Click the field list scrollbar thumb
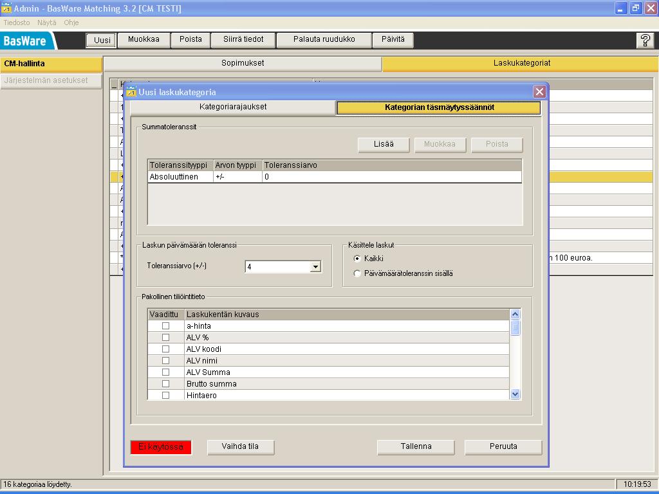The width and height of the screenshot is (659, 494). pyautogui.click(x=515, y=327)
